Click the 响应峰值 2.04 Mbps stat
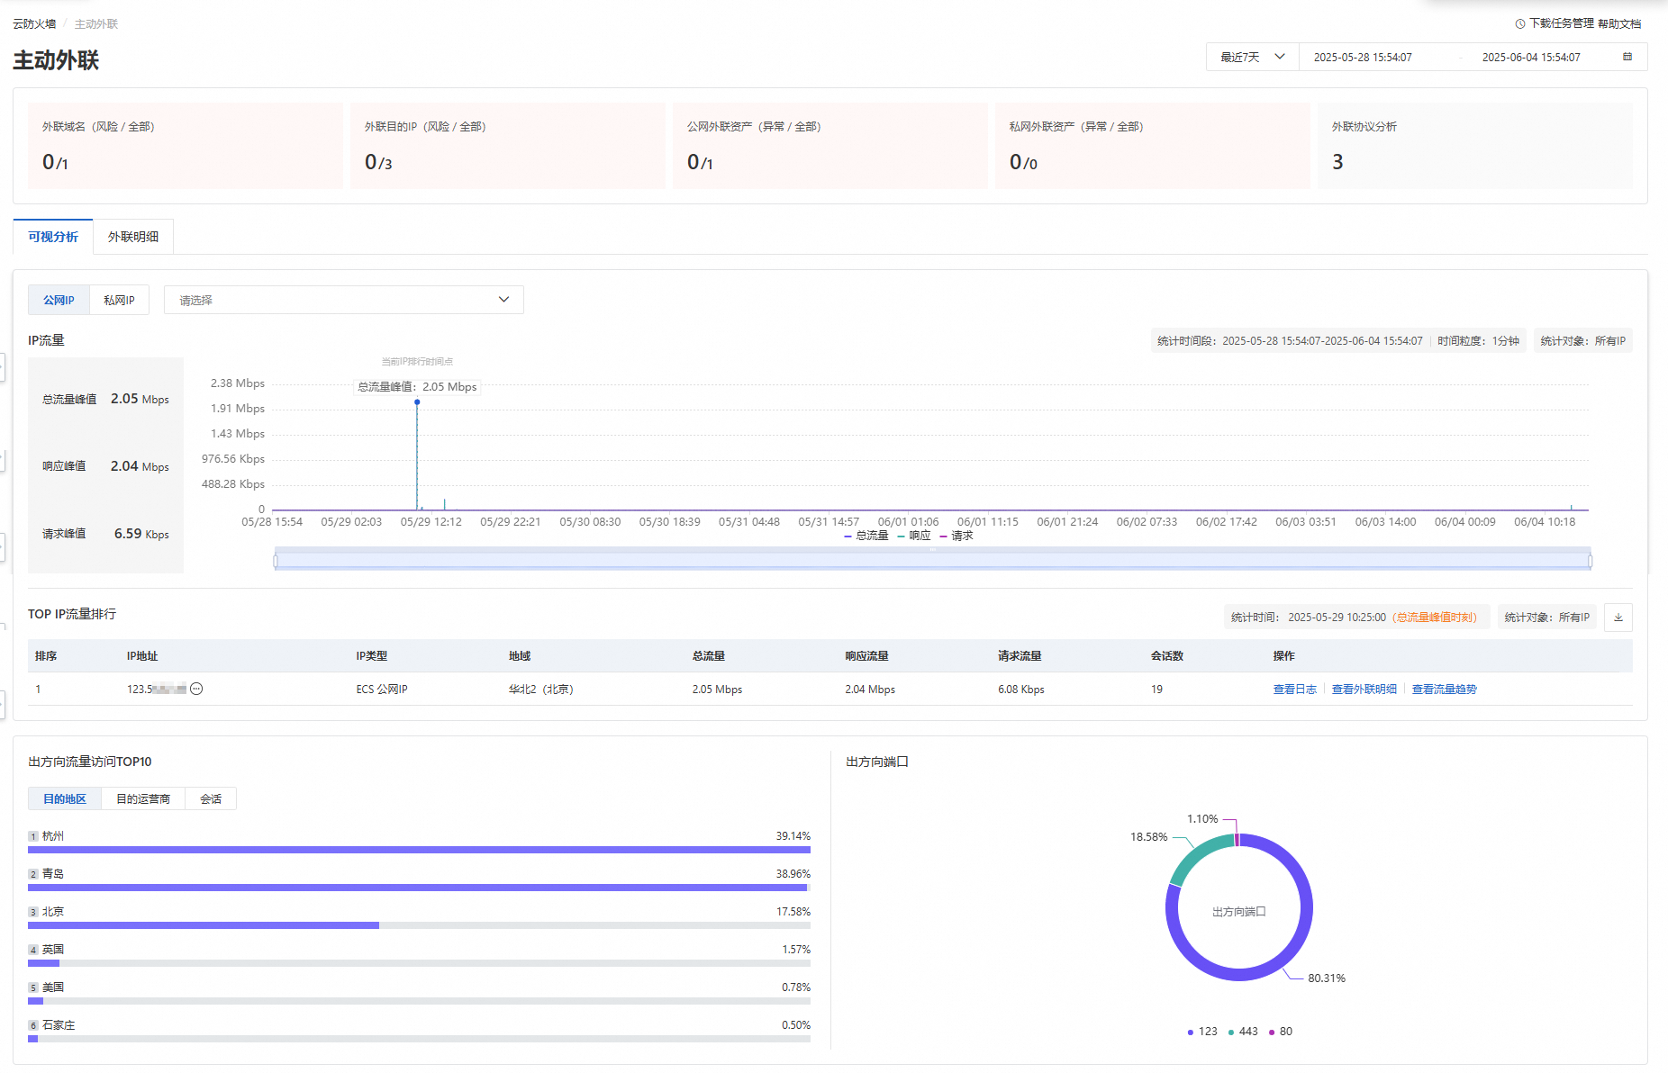The image size is (1668, 1073). [x=105, y=466]
